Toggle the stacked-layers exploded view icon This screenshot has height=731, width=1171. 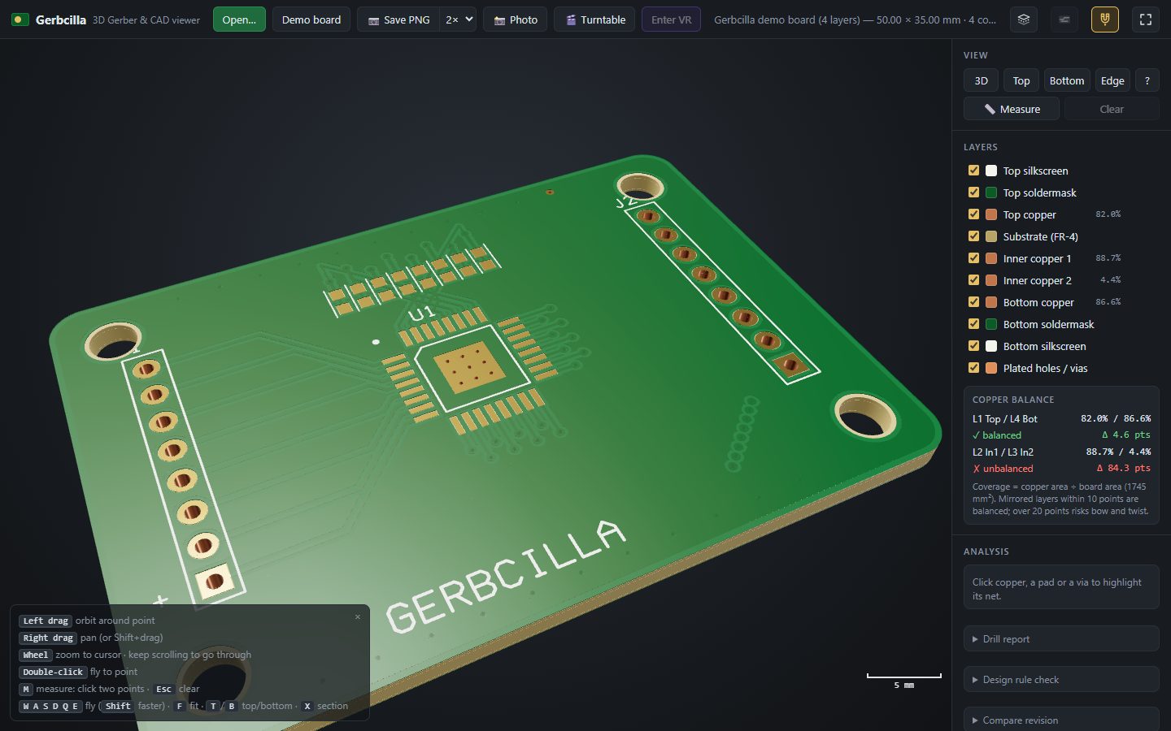click(x=1024, y=19)
